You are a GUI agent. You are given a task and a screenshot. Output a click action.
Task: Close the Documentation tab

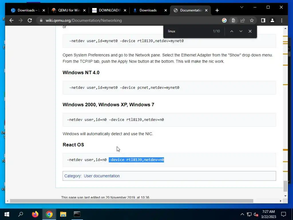click(206, 10)
